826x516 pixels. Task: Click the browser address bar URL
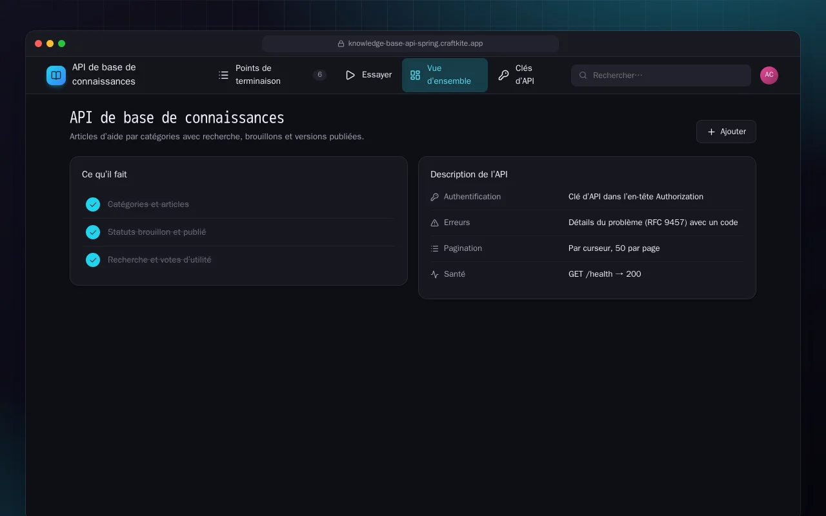(x=415, y=44)
